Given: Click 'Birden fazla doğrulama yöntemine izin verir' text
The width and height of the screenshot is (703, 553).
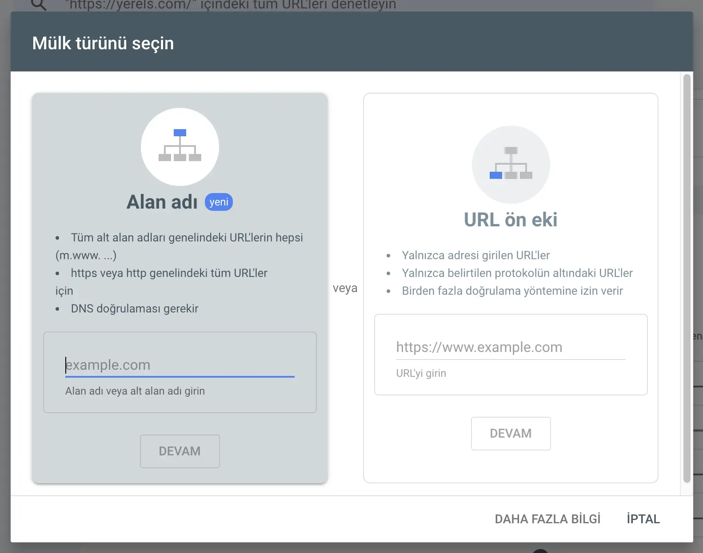Looking at the screenshot, I should 512,291.
